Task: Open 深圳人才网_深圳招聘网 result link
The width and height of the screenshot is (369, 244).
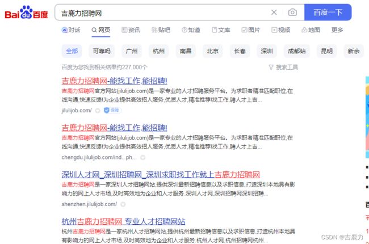Action: click(161, 175)
